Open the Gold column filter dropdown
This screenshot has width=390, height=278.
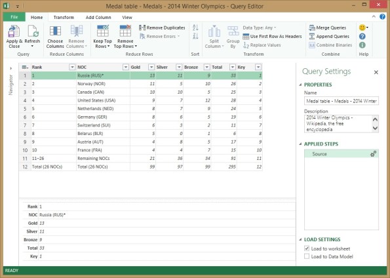click(x=151, y=67)
